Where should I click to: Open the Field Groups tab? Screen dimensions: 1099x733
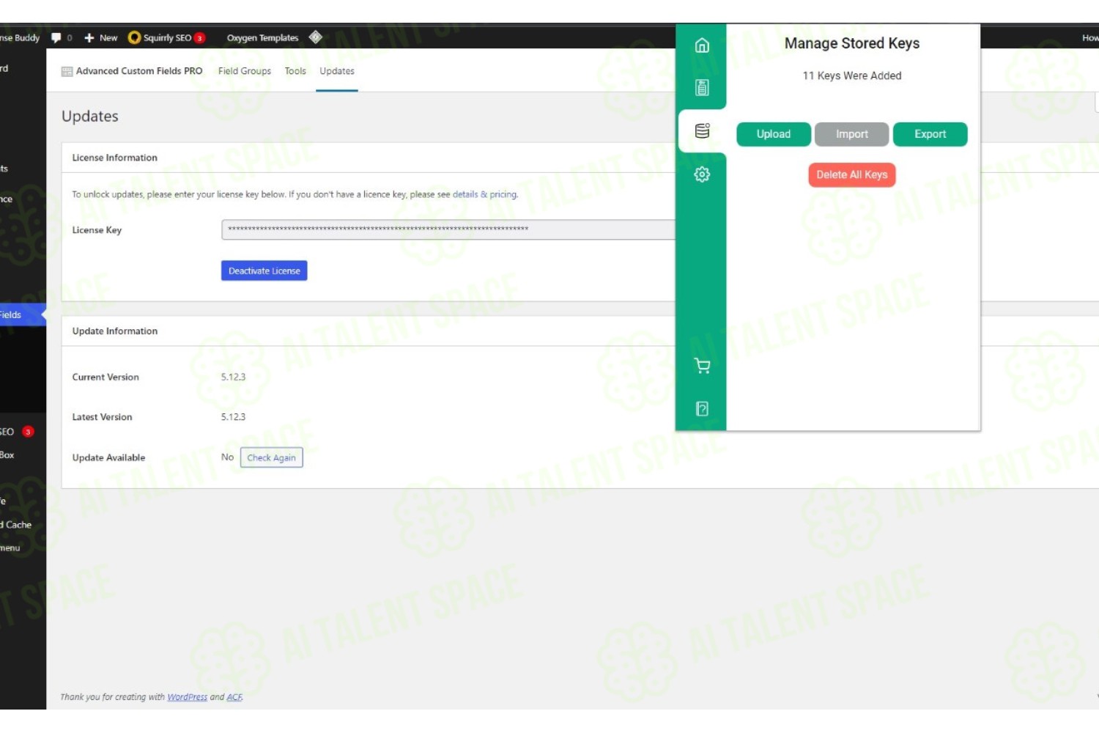tap(245, 71)
